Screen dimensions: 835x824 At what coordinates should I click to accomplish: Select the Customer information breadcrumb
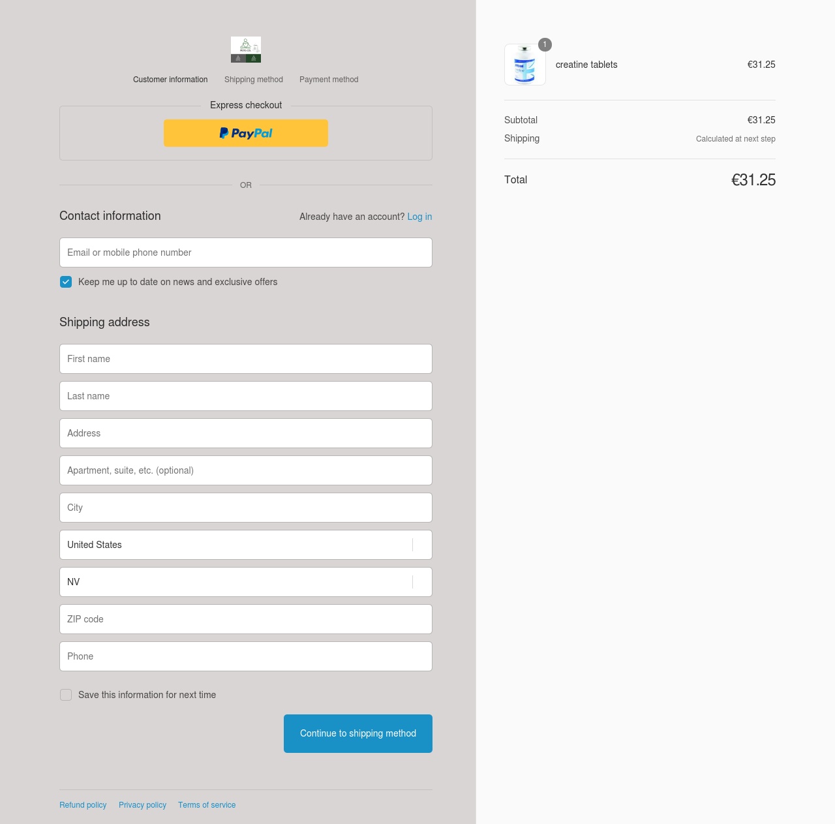[x=170, y=80]
